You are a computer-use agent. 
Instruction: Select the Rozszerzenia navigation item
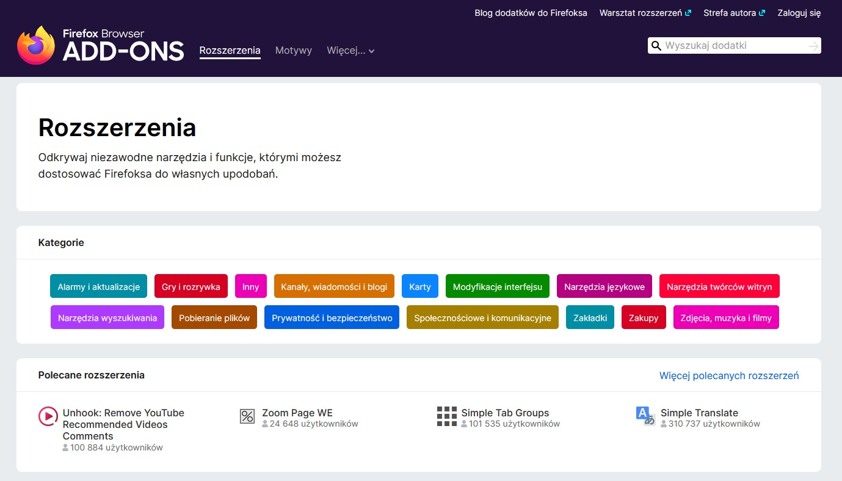(x=230, y=51)
